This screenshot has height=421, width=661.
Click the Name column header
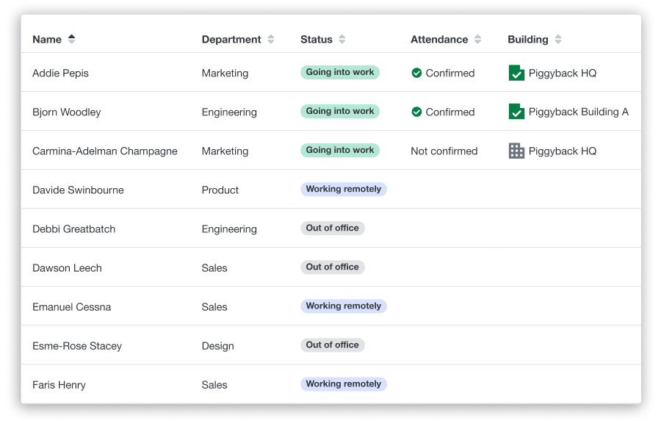[47, 39]
